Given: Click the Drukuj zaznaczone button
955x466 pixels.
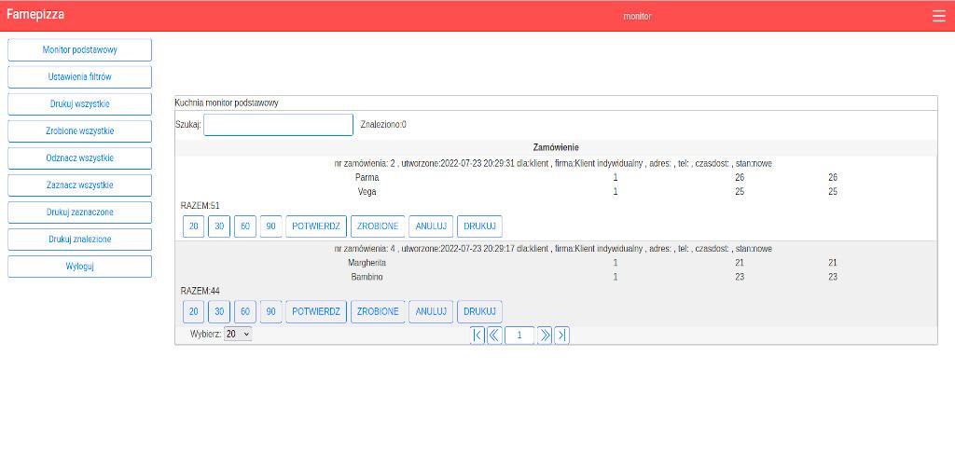Looking at the screenshot, I should 80,212.
